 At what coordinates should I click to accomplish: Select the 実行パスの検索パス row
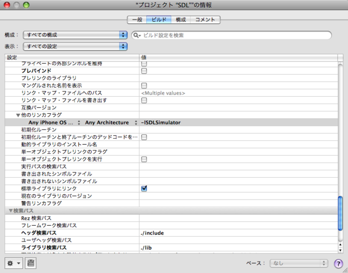(171, 166)
